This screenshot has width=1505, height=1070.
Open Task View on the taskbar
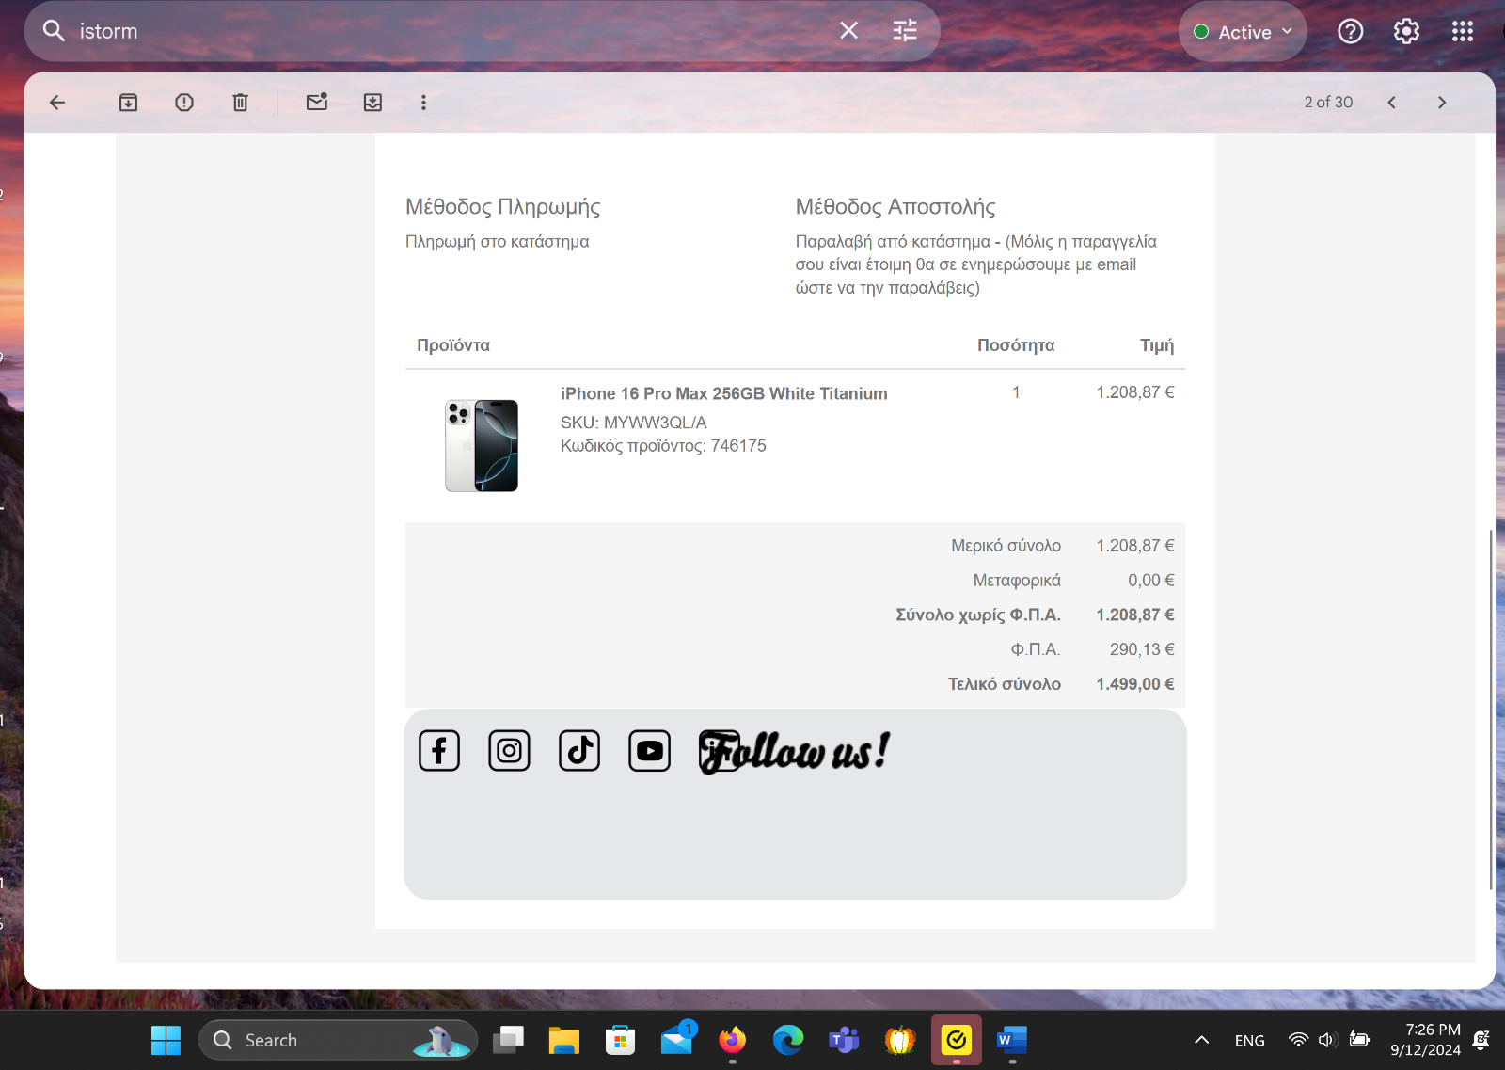coord(509,1040)
